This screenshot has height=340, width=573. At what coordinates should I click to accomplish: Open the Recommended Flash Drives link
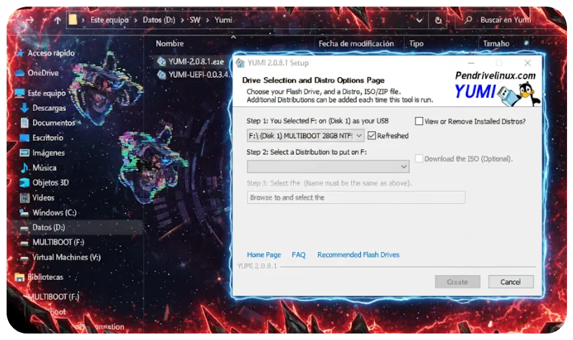(x=358, y=255)
